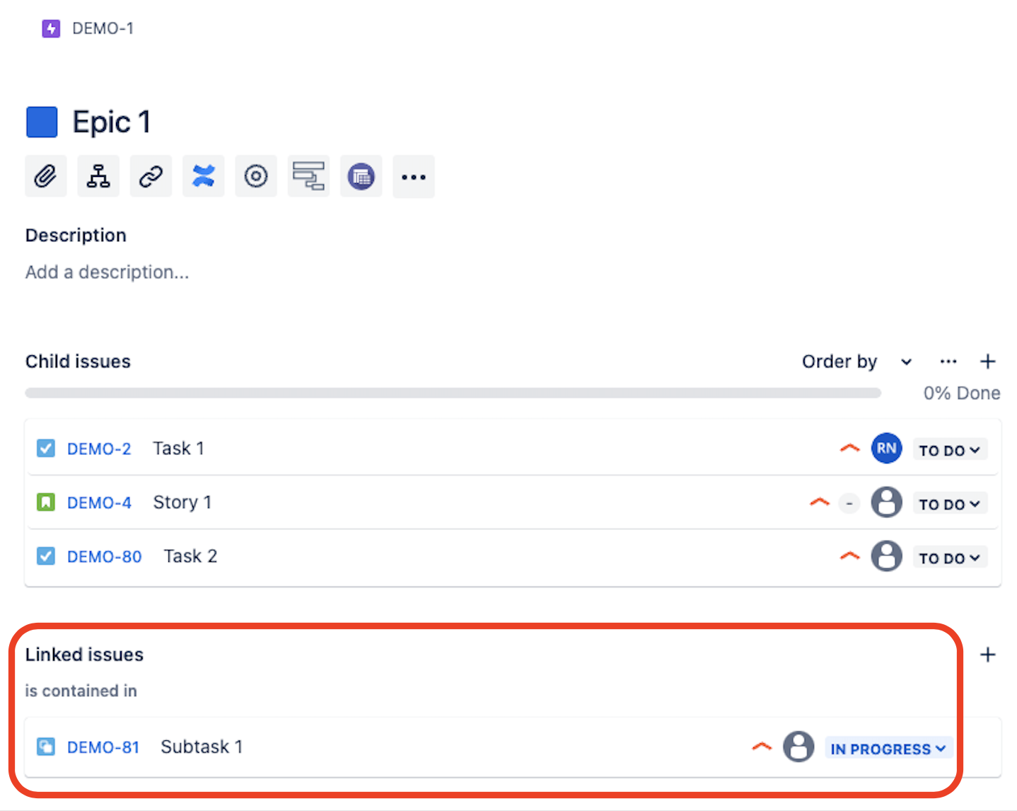Viewport: 1017px width, 811px height.
Task: Click the purple round table icon
Action: point(361,176)
